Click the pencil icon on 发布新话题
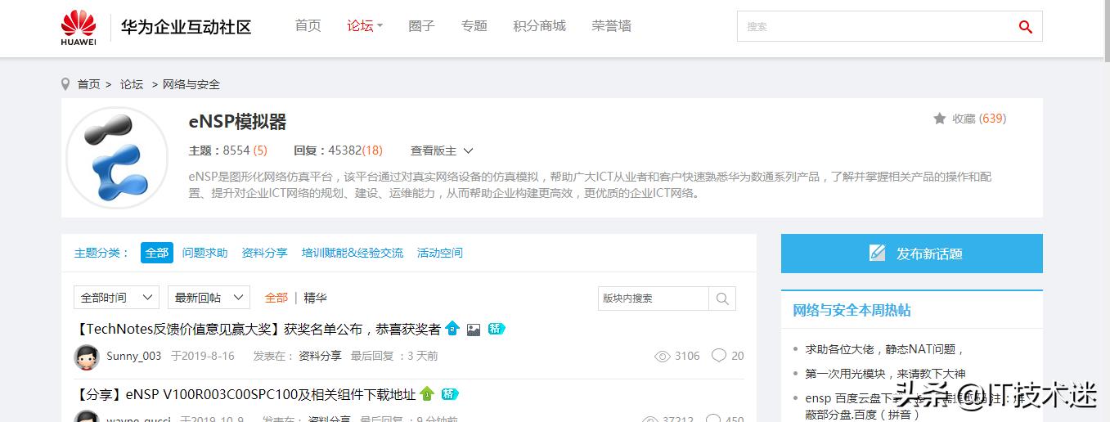Image resolution: width=1110 pixels, height=422 pixels. tap(878, 253)
